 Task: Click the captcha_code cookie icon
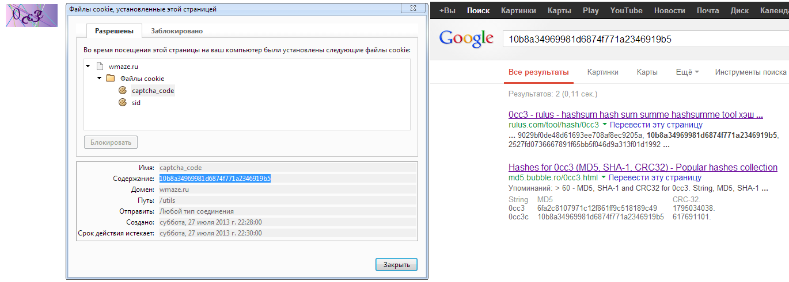pyautogui.click(x=122, y=90)
